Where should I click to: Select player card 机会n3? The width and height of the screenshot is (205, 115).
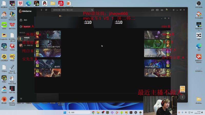(x=48, y=35)
